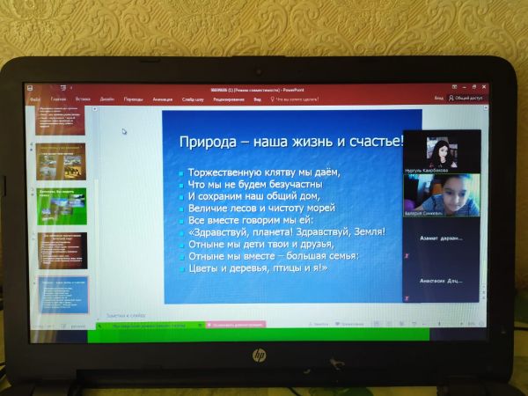528x396 pixels.
Task: Select the slide thumbnail with two photos
Action: [62, 164]
